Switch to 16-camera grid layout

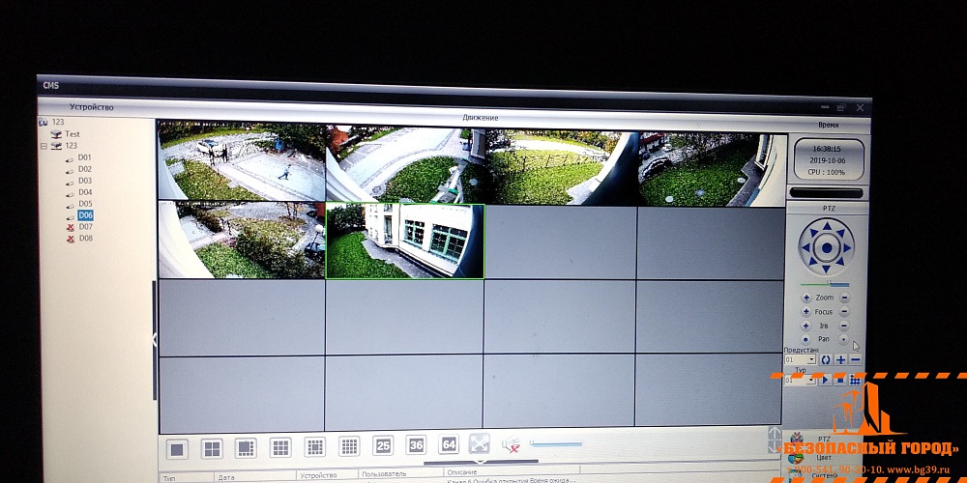tap(349, 446)
